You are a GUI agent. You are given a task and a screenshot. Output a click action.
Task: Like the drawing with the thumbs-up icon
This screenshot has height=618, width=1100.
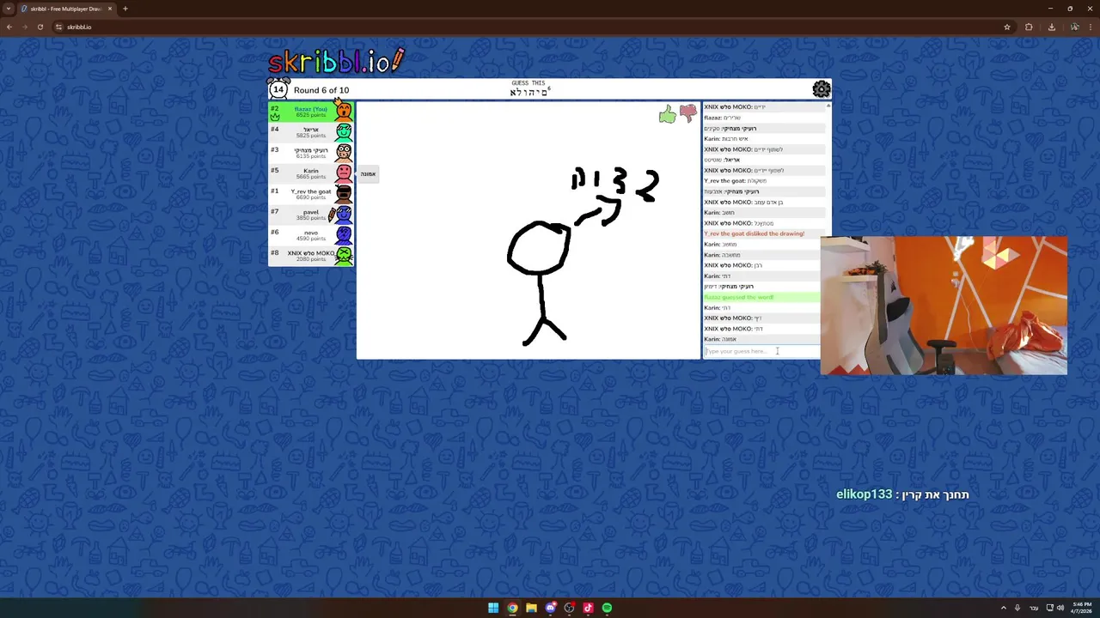(668, 114)
